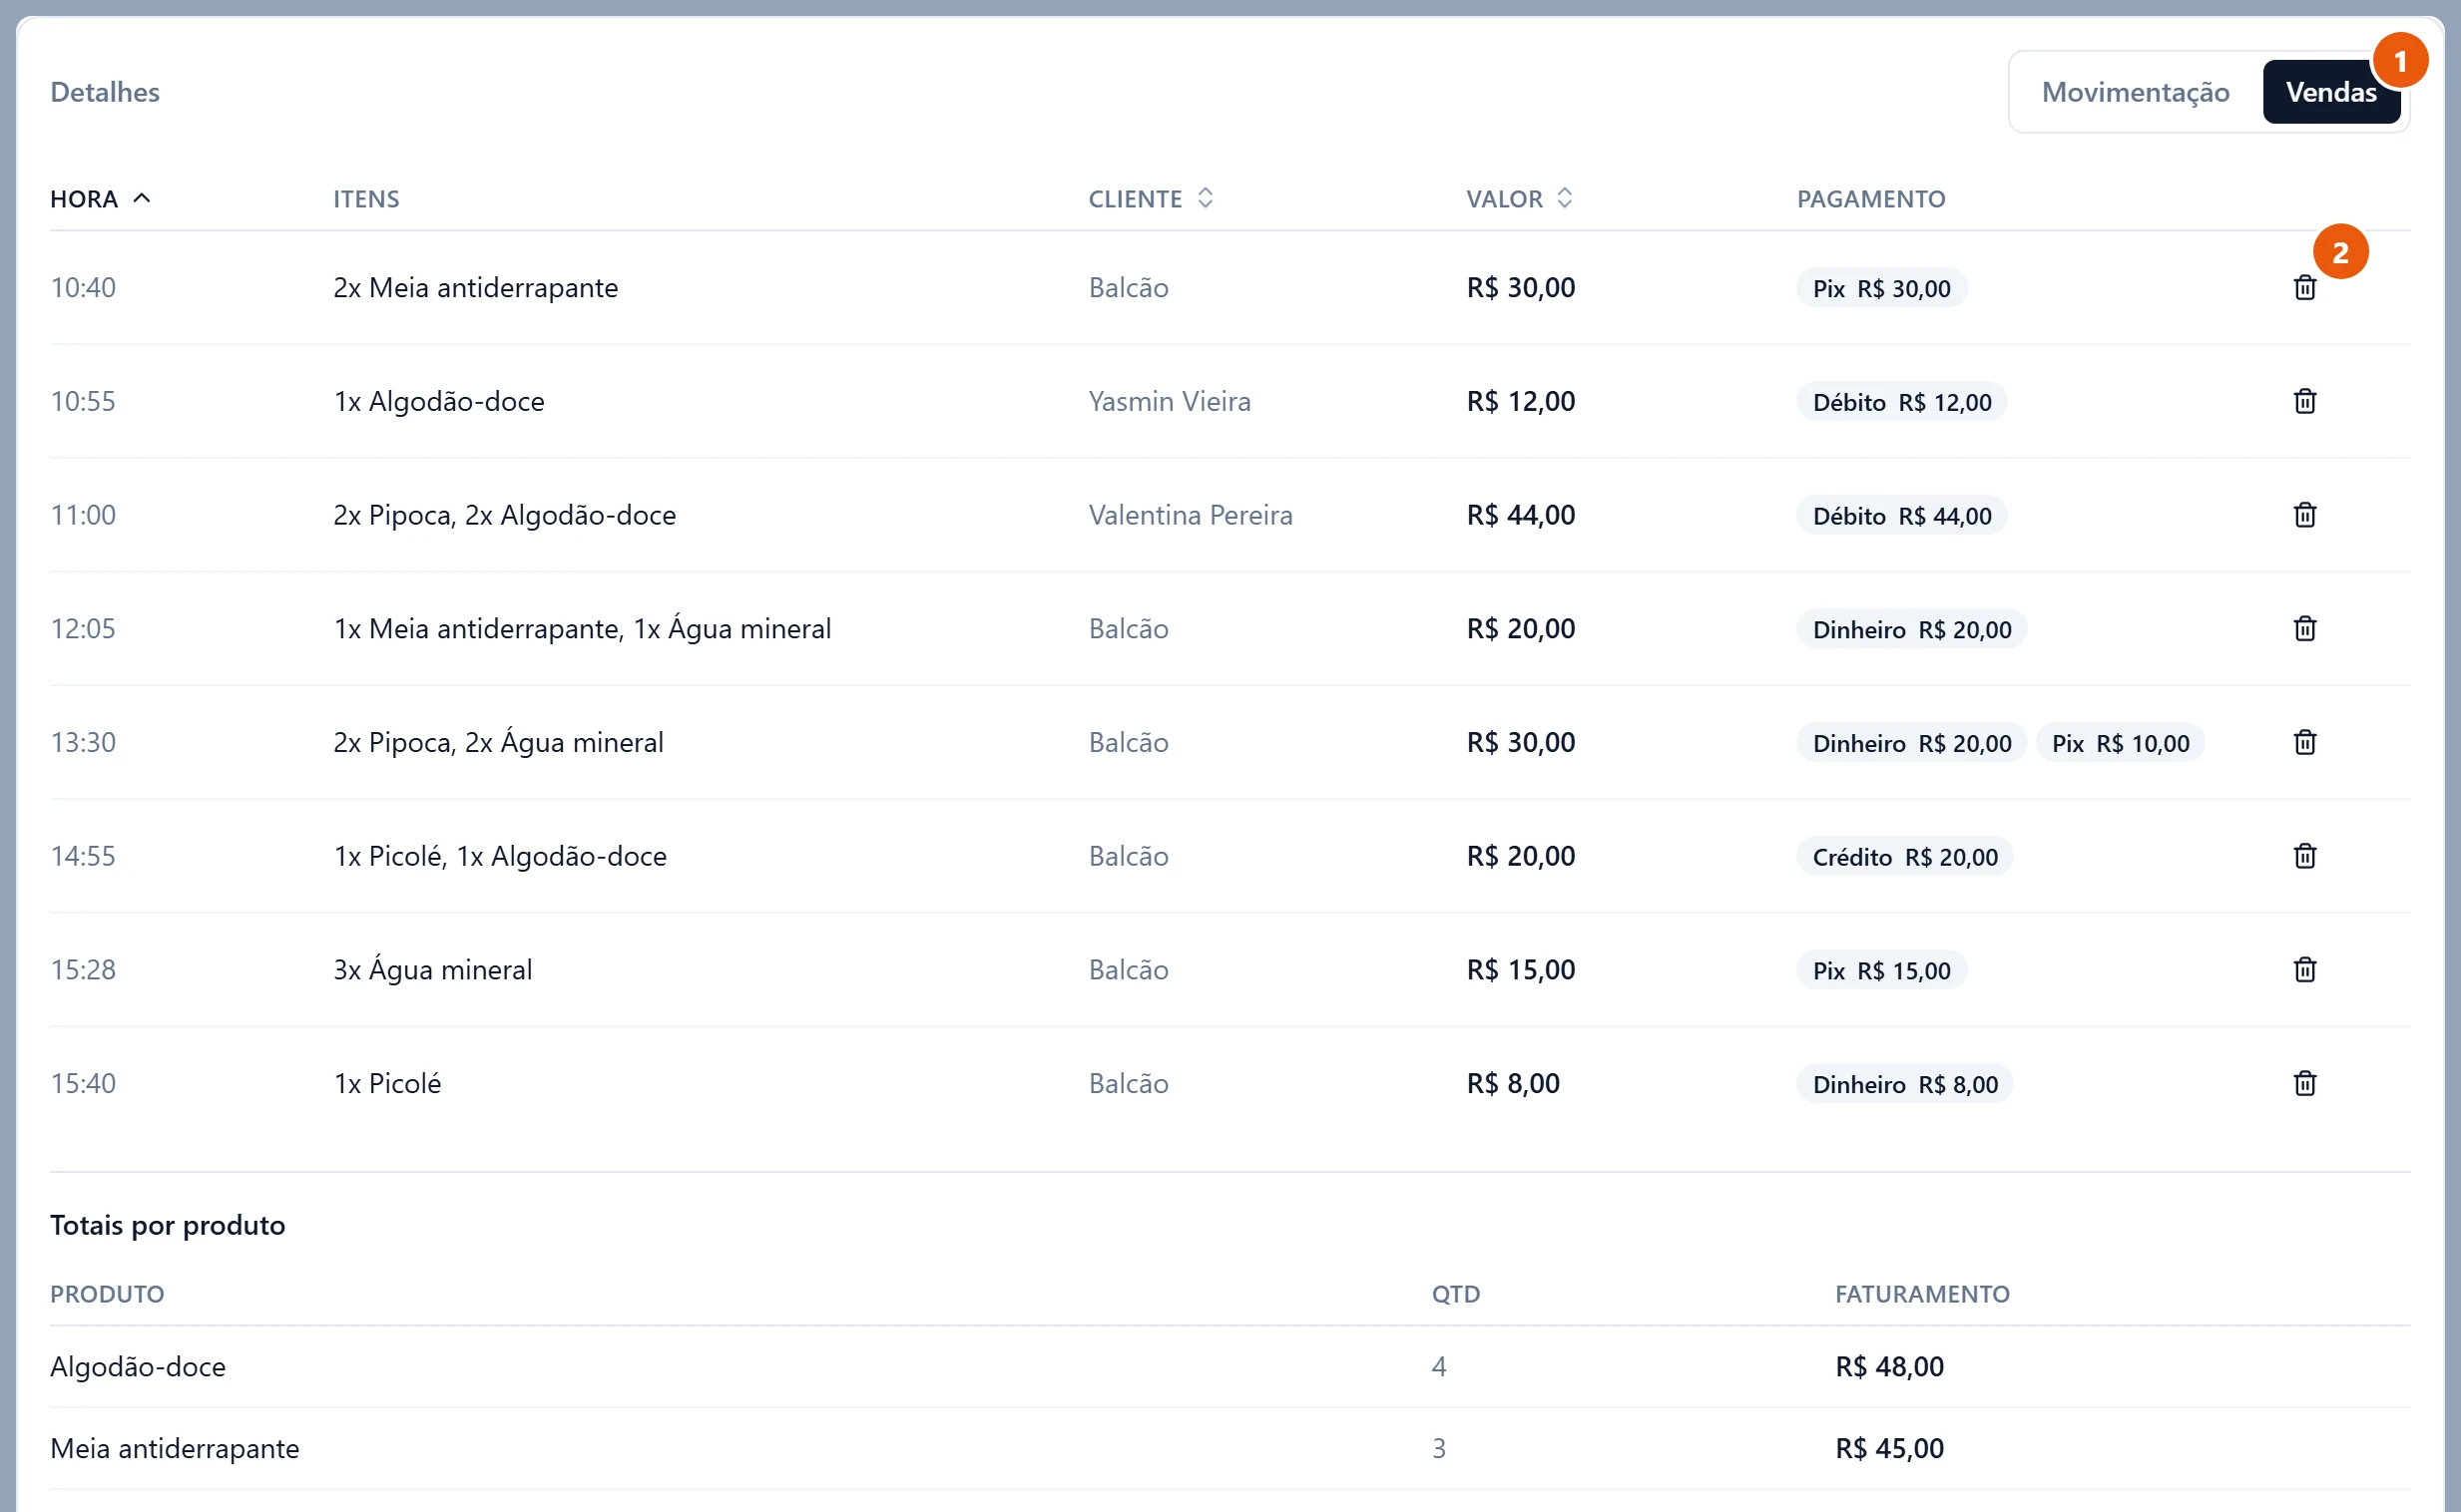Delete the 13:30 Pipoca and Água sale

point(2304,742)
